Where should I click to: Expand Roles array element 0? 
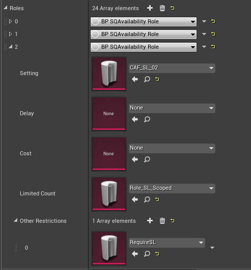click(10, 21)
